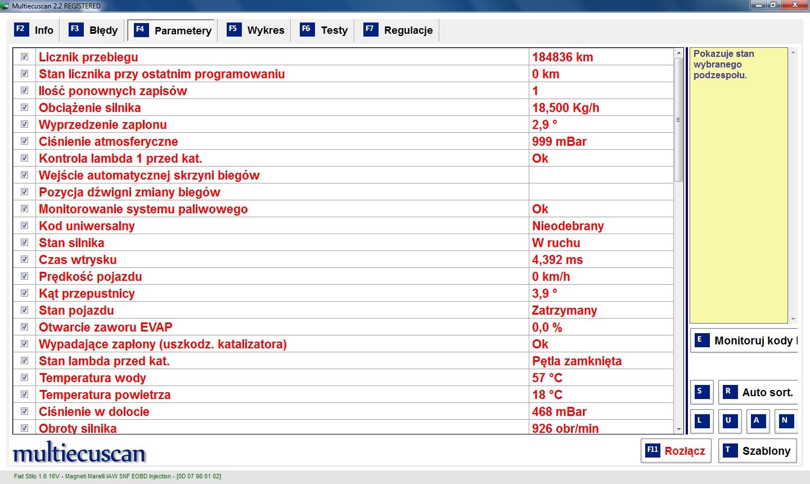Click the A button in the side panel
810x484 pixels.
758,422
